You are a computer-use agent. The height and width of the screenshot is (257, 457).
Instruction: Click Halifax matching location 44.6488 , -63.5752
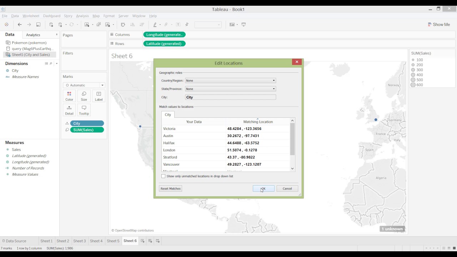coord(243,143)
